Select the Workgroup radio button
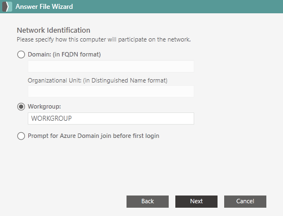The width and height of the screenshot is (283, 216). click(x=21, y=106)
